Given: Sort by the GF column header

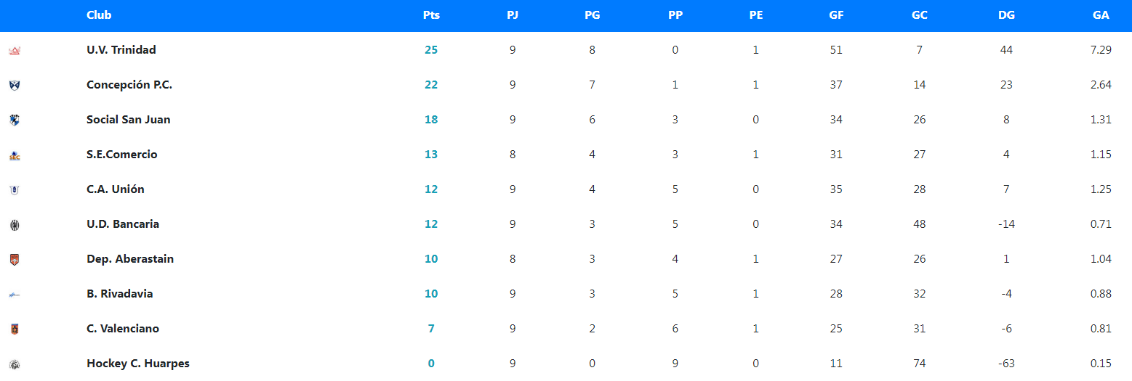Looking at the screenshot, I should pos(836,15).
